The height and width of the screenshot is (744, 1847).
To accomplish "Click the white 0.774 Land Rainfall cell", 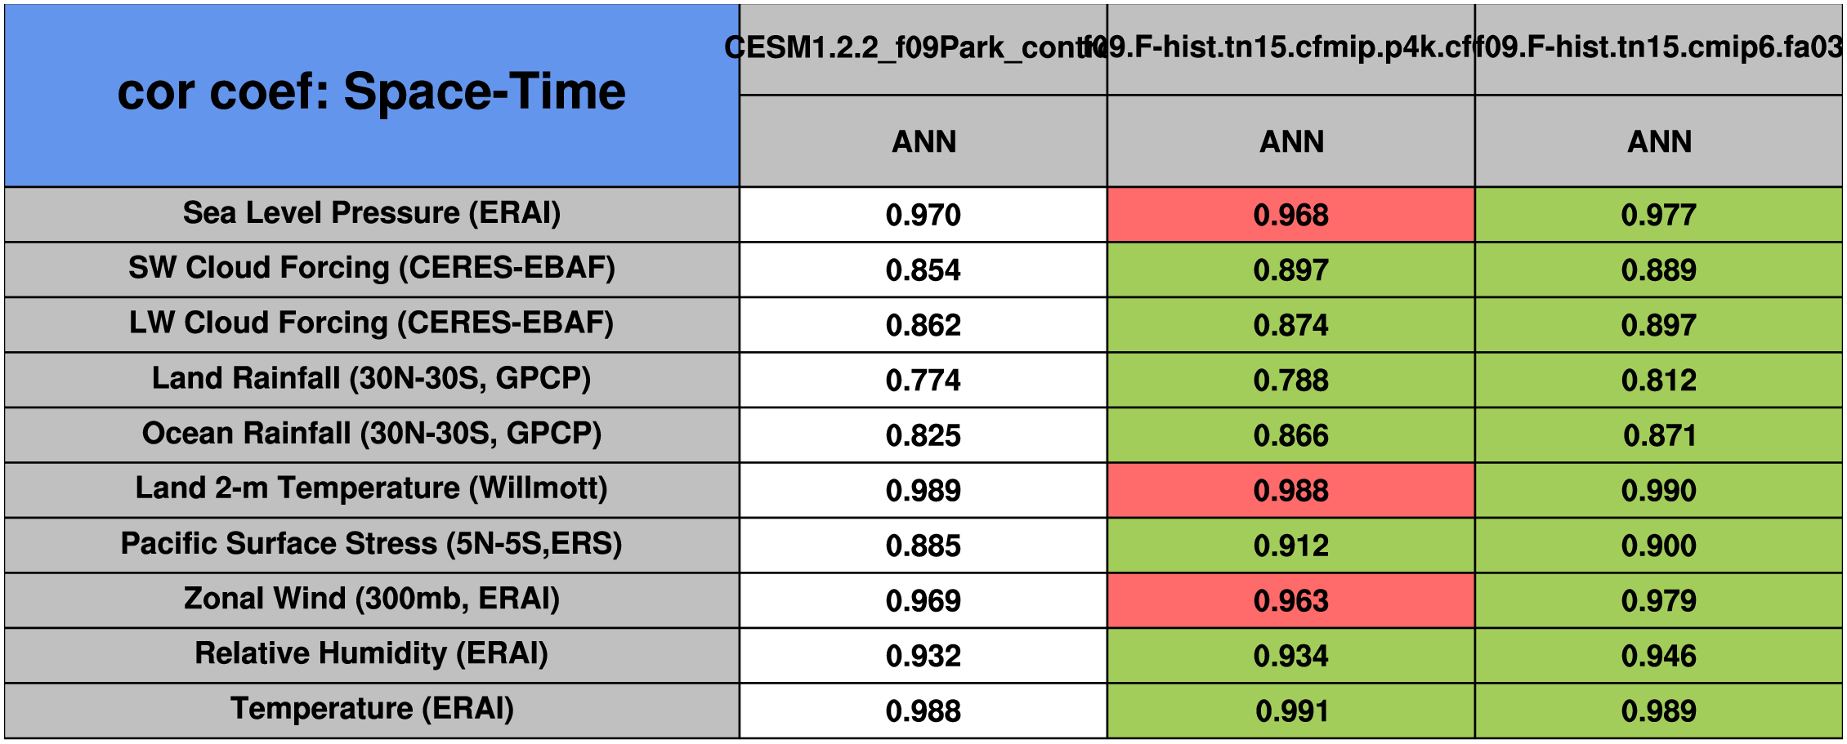I will pyautogui.click(x=923, y=381).
